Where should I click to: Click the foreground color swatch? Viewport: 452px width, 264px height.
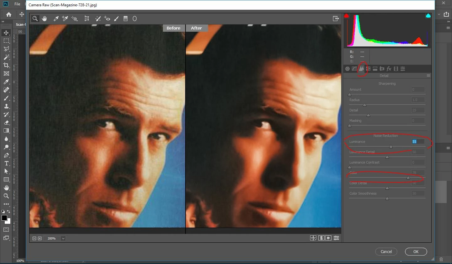pos(4,218)
